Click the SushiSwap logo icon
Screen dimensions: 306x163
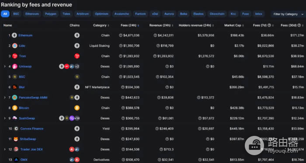[x=14, y=118]
